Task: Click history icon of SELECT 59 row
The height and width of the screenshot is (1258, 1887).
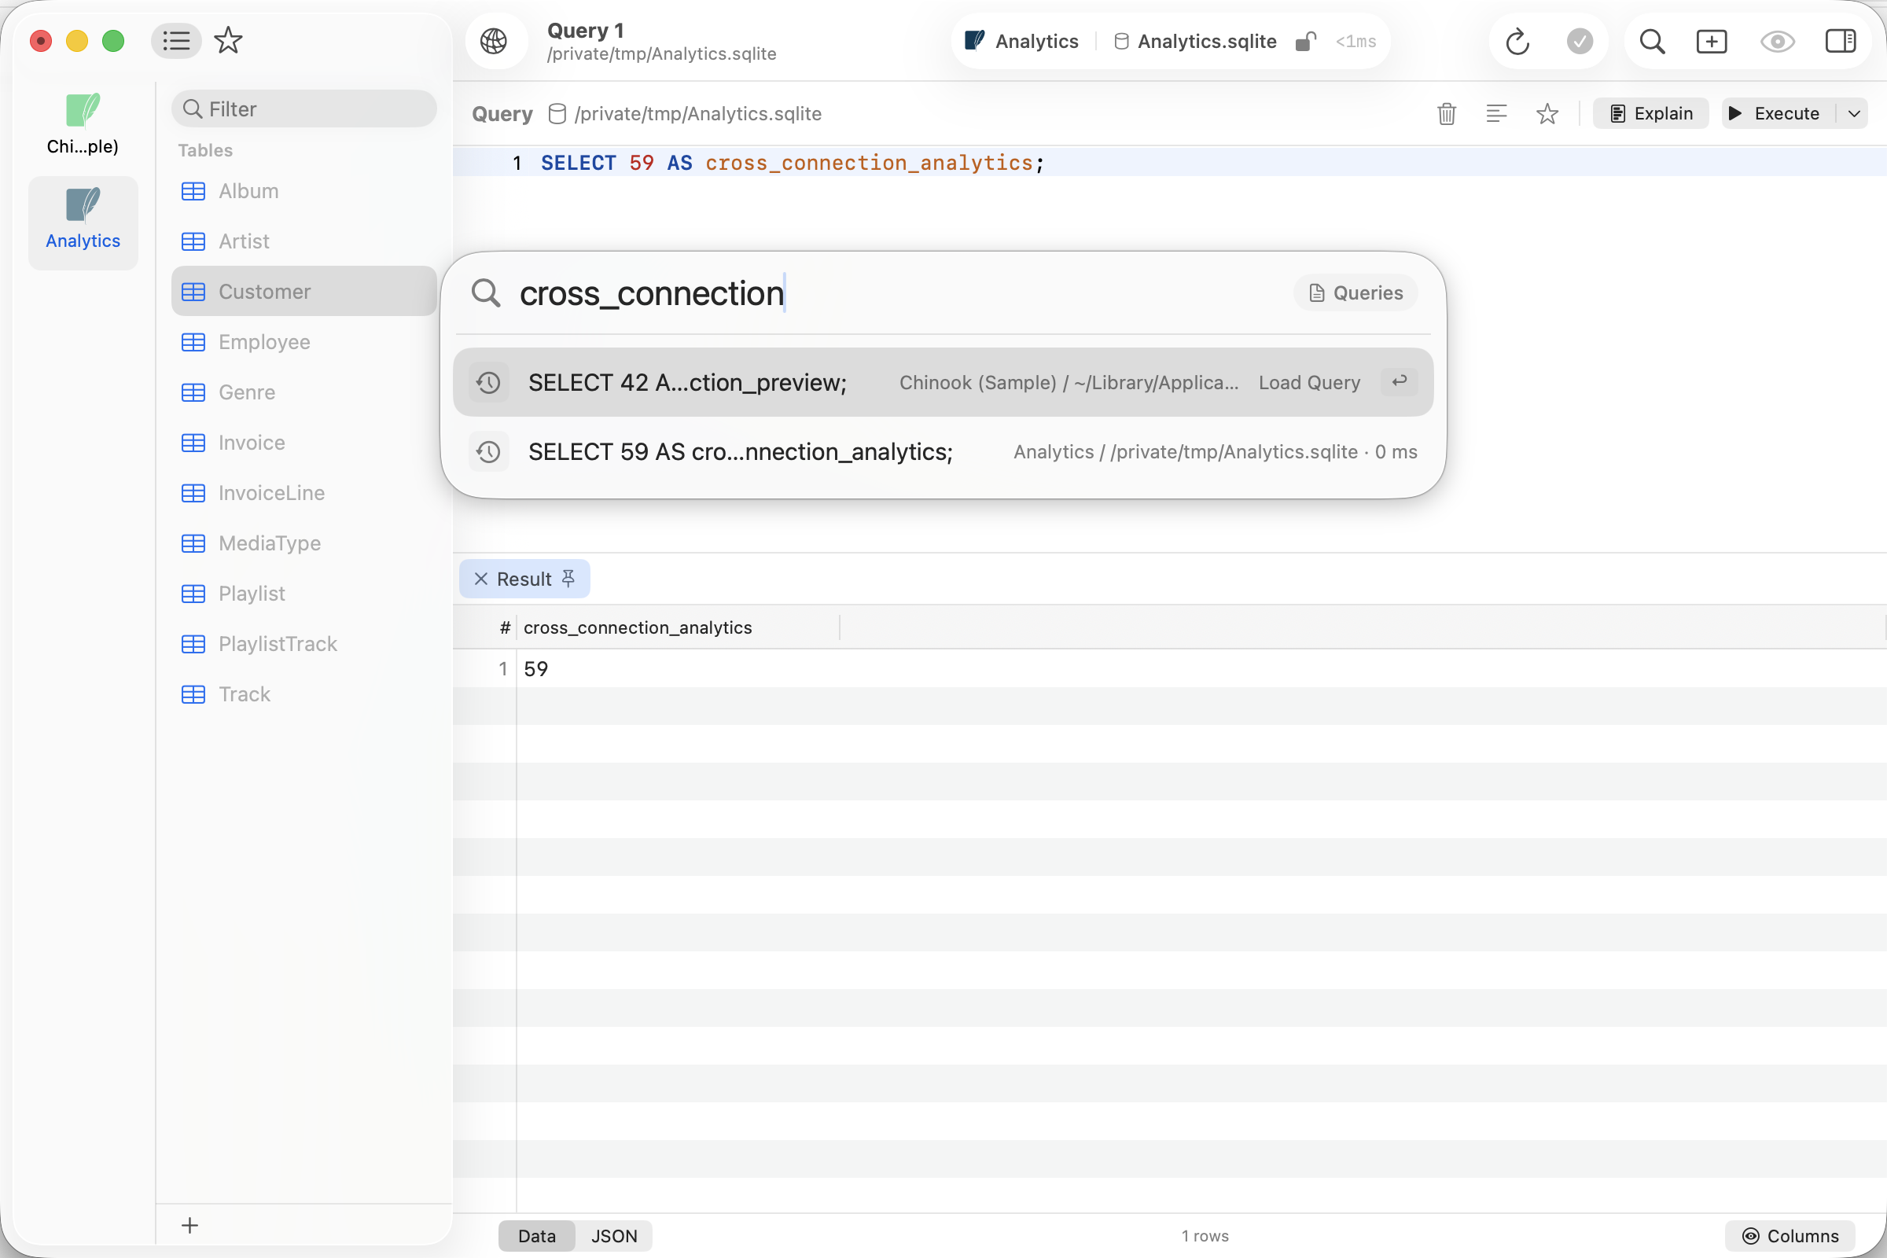Action: [x=488, y=453]
